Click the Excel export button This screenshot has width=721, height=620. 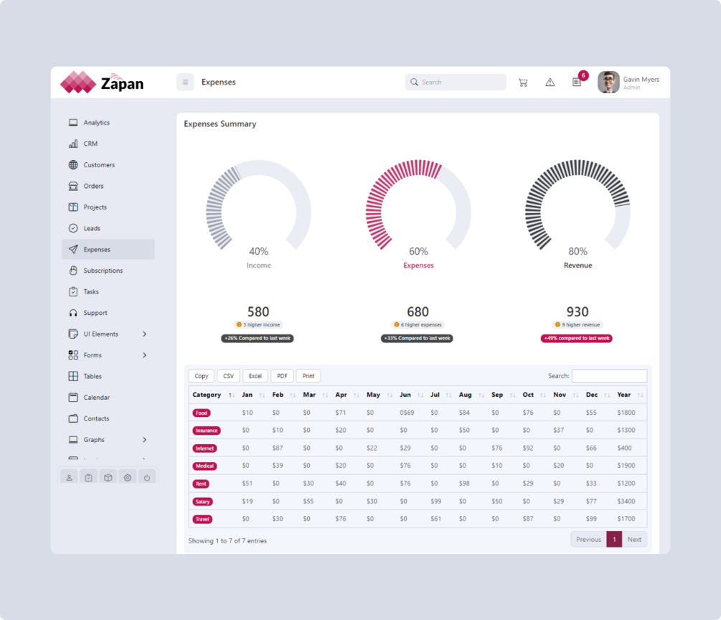255,376
